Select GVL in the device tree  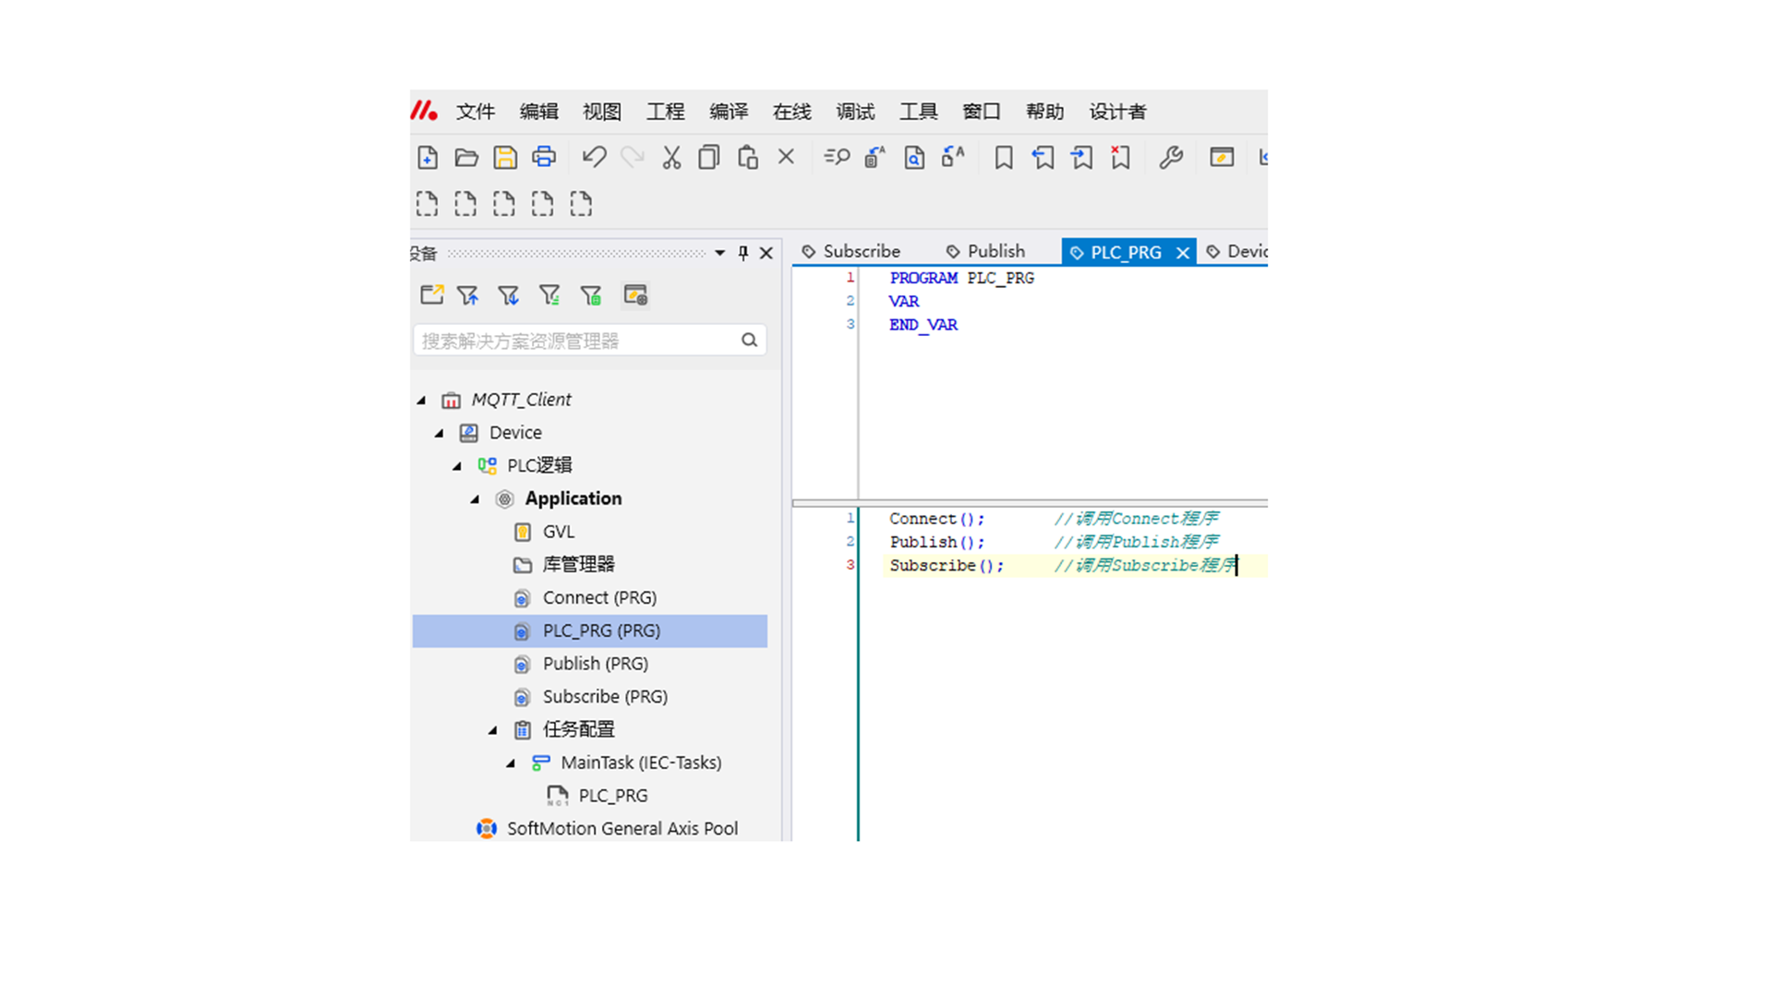pos(559,532)
